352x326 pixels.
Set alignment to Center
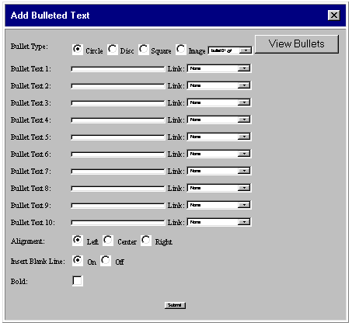(108, 241)
